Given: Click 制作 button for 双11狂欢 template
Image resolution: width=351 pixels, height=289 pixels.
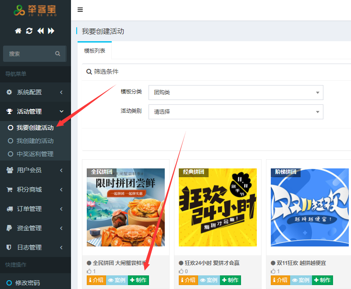Looking at the screenshot, I should click(x=323, y=280).
